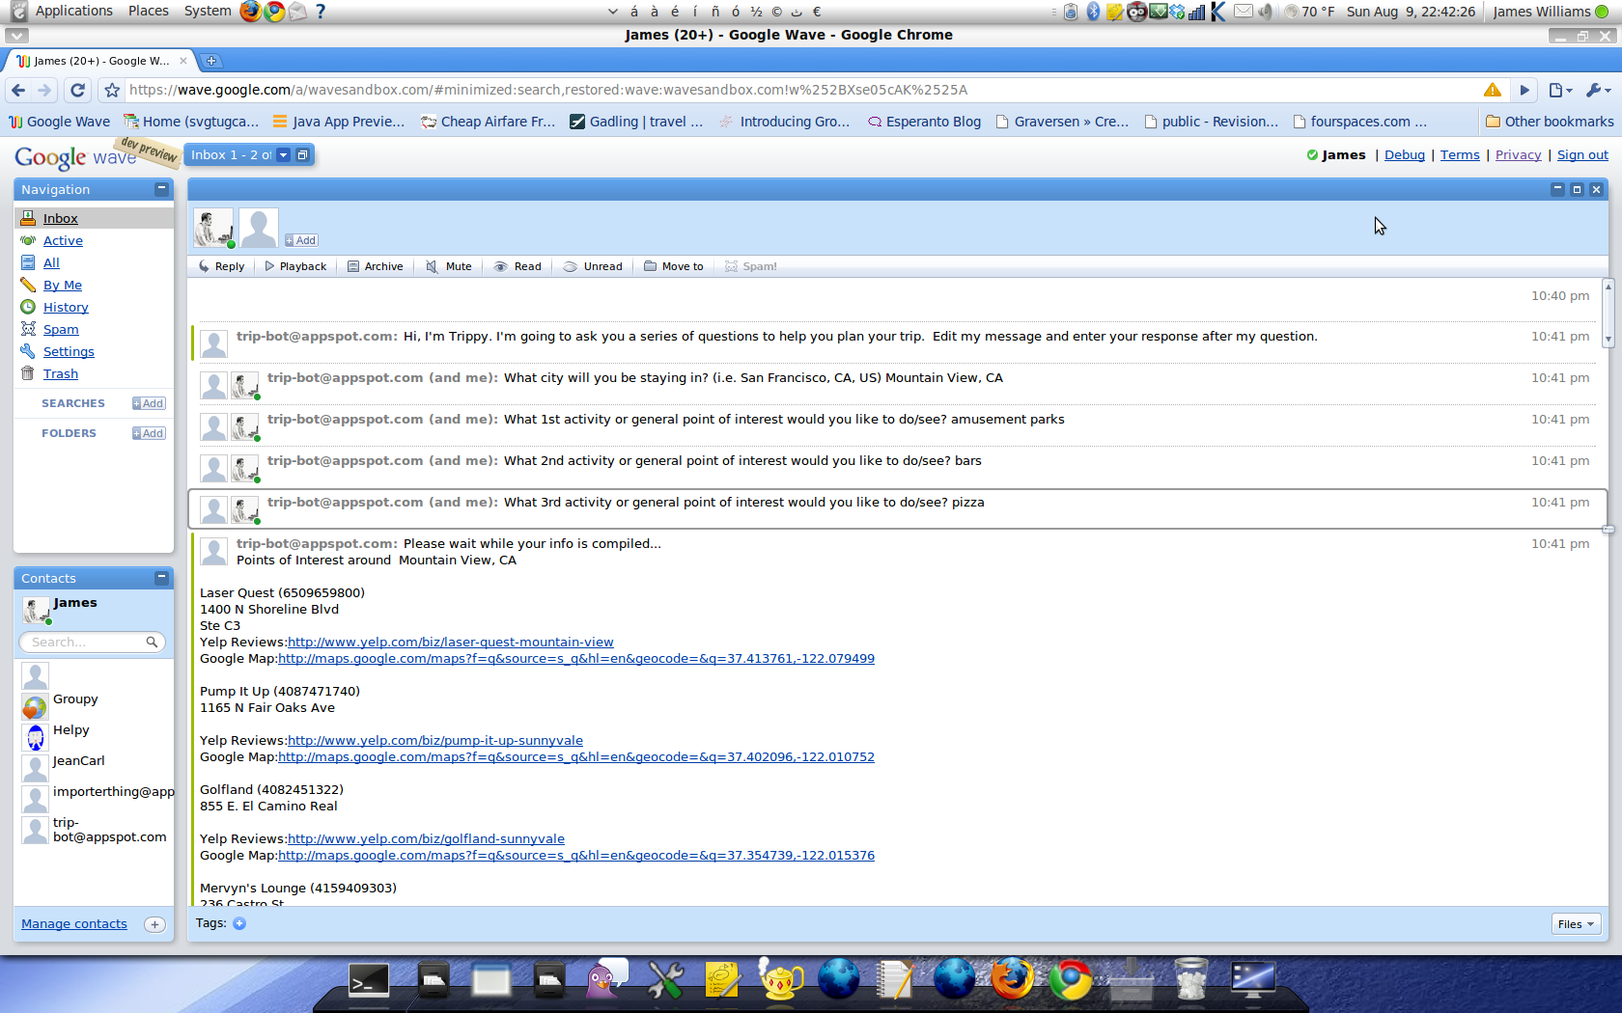This screenshot has width=1622, height=1013.
Task: Open the Spam folder link
Action: tap(61, 330)
